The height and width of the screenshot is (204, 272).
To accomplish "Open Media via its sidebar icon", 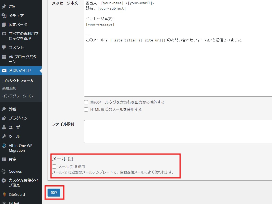I will pyautogui.click(x=4, y=16).
